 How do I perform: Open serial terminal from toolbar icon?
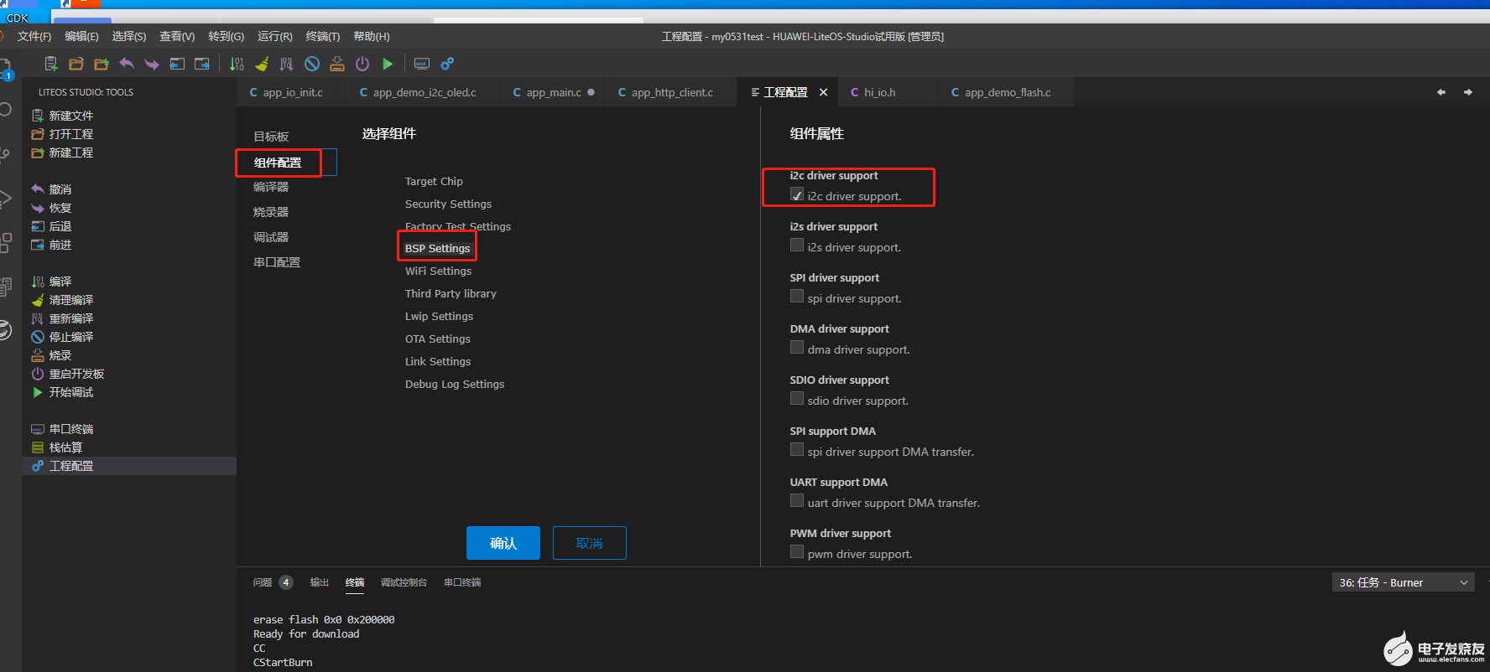click(422, 64)
